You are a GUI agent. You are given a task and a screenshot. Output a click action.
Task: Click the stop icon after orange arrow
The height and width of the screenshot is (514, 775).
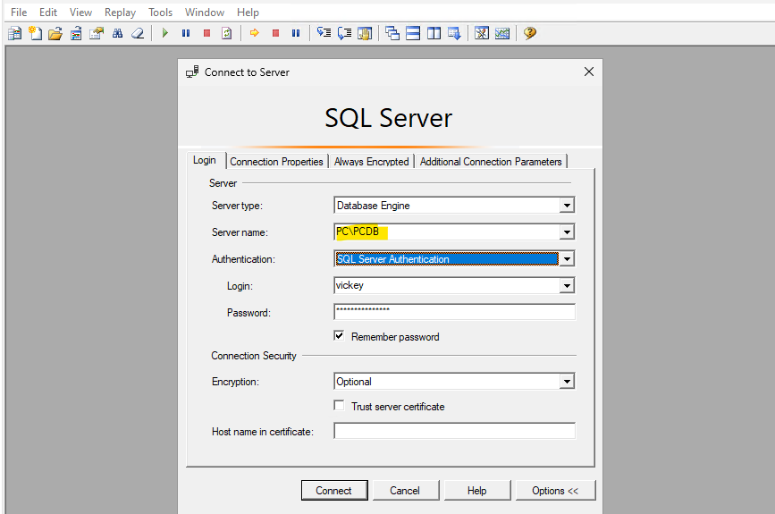point(275,33)
